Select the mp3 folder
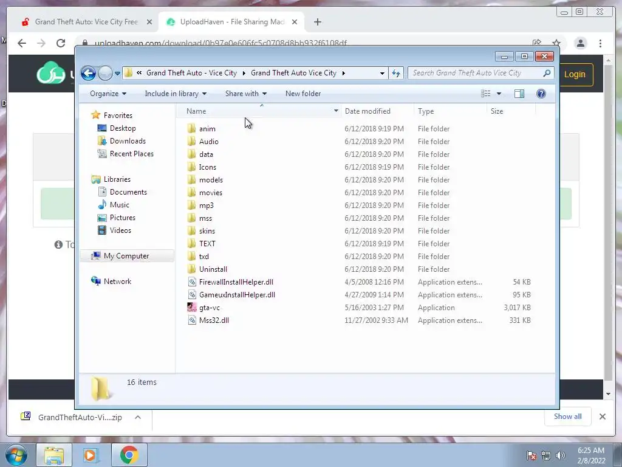Screen dimensions: 622x467 coord(207,206)
